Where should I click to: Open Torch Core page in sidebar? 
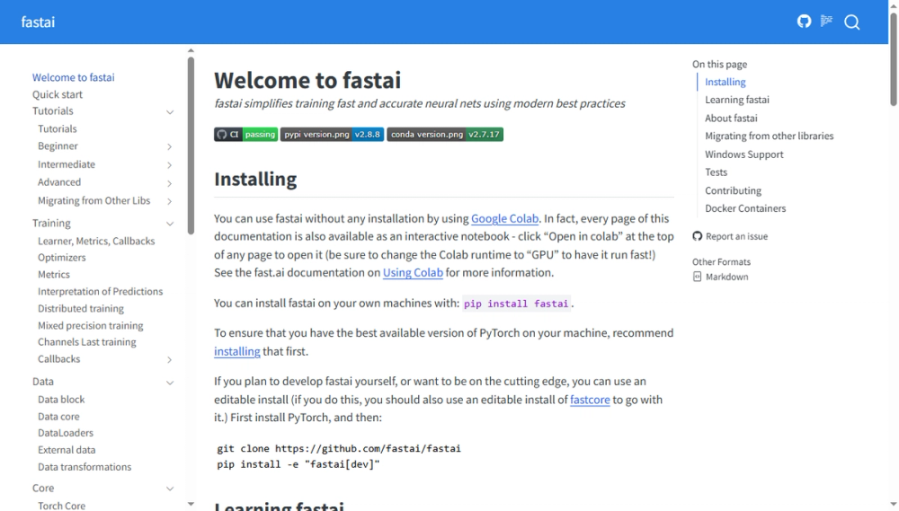click(61, 506)
